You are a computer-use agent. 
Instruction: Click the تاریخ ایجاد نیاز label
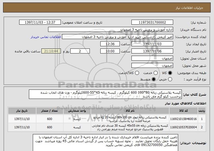click(x=196, y=44)
